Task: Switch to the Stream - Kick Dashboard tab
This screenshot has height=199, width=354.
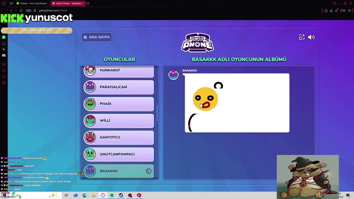Action: [31, 3]
